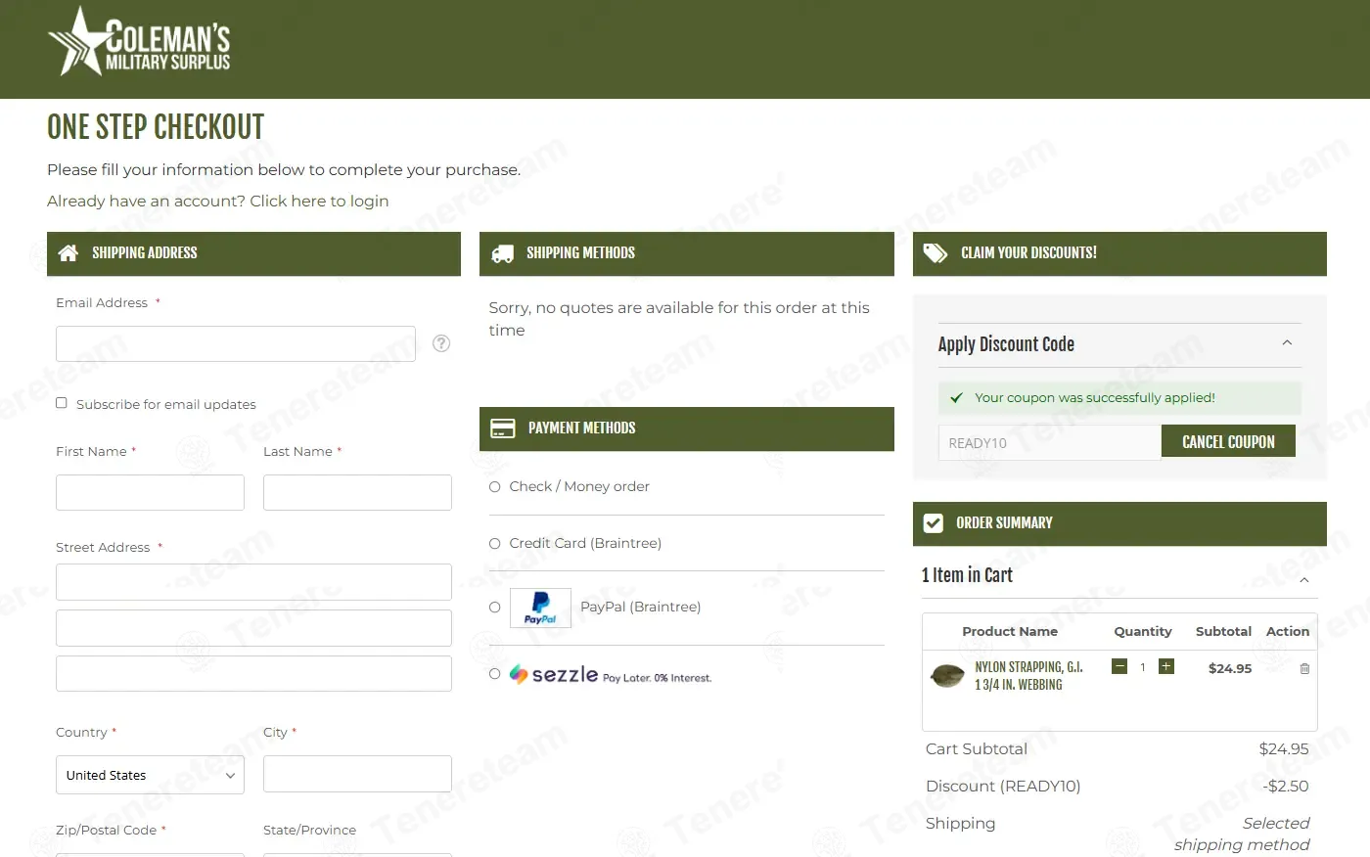Image resolution: width=1370 pixels, height=857 pixels.
Task: Decrease item quantity with minus icon
Action: 1119,666
